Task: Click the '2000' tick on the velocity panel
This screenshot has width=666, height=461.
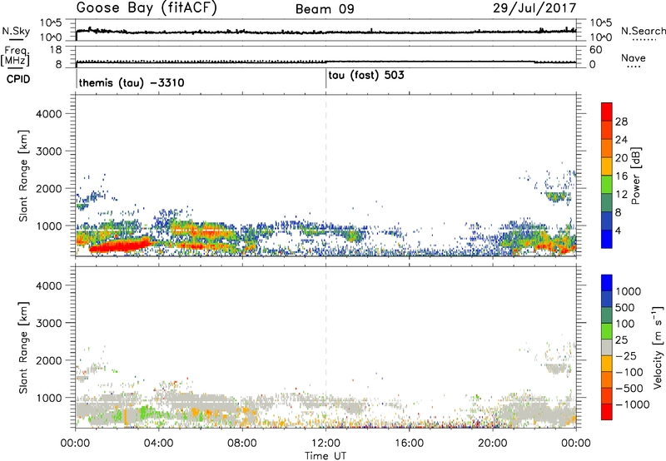Action: click(49, 360)
